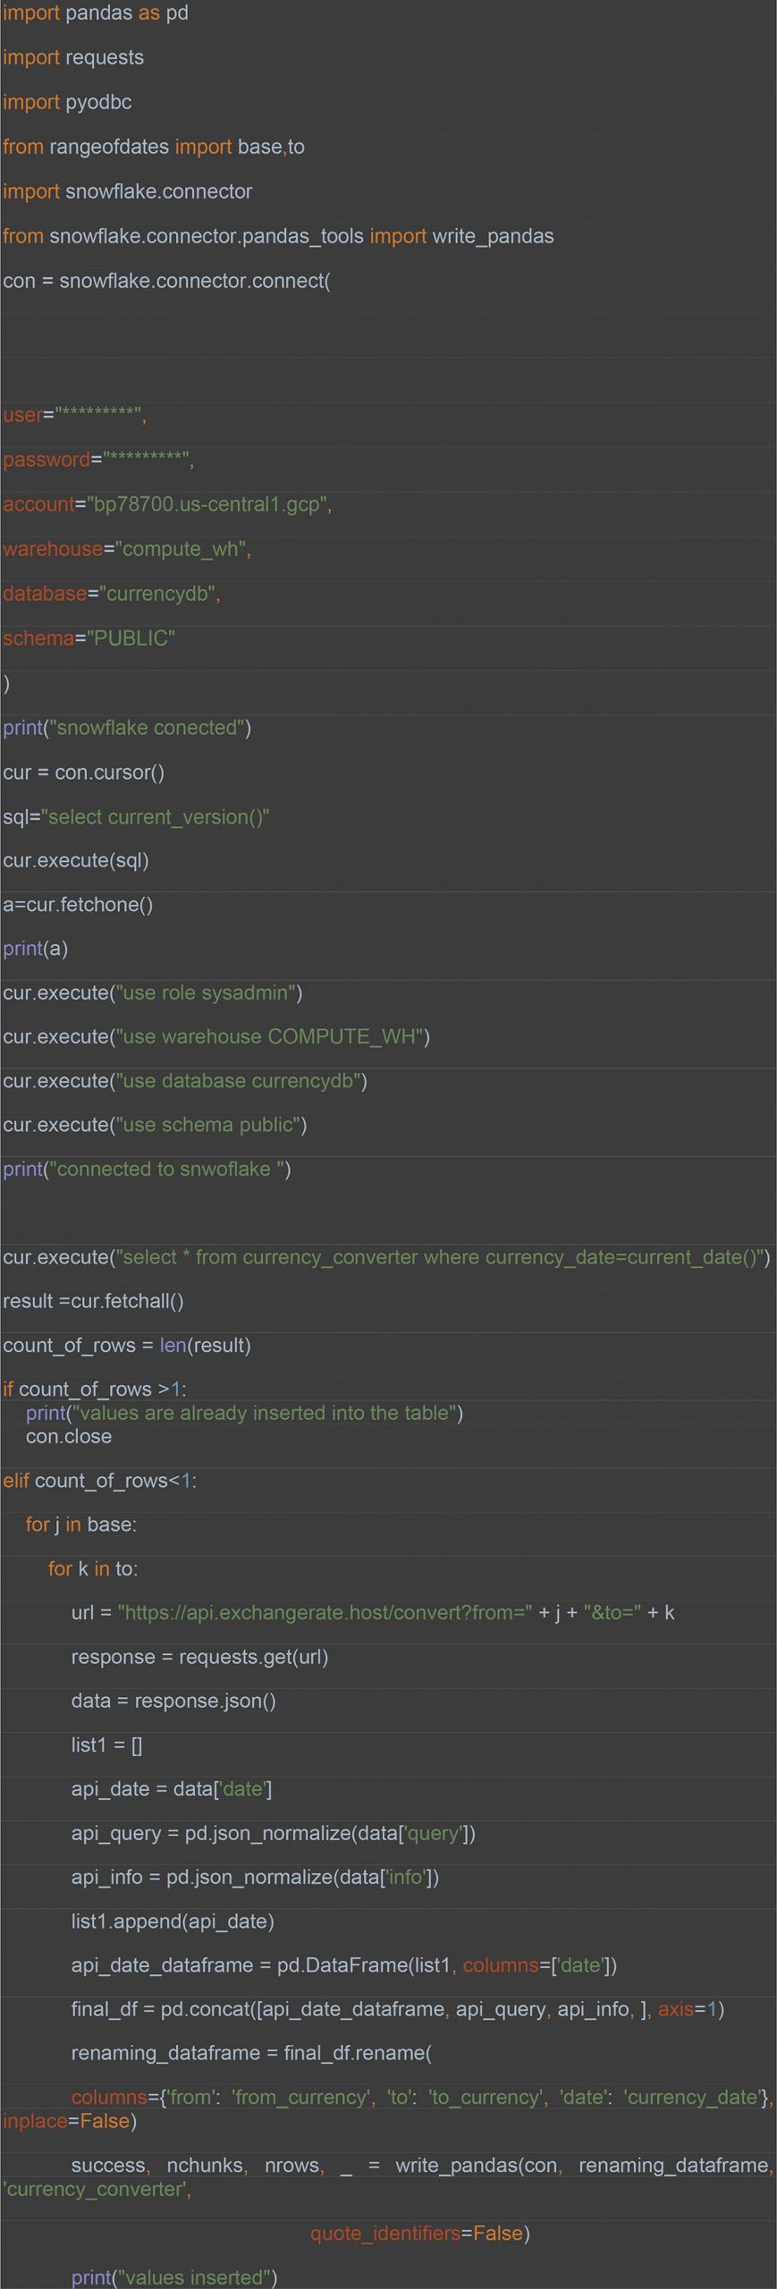Screen dimensions: 777x2289
Task: Click the 'response = requests.get(url)' line
Action: [x=199, y=1657]
